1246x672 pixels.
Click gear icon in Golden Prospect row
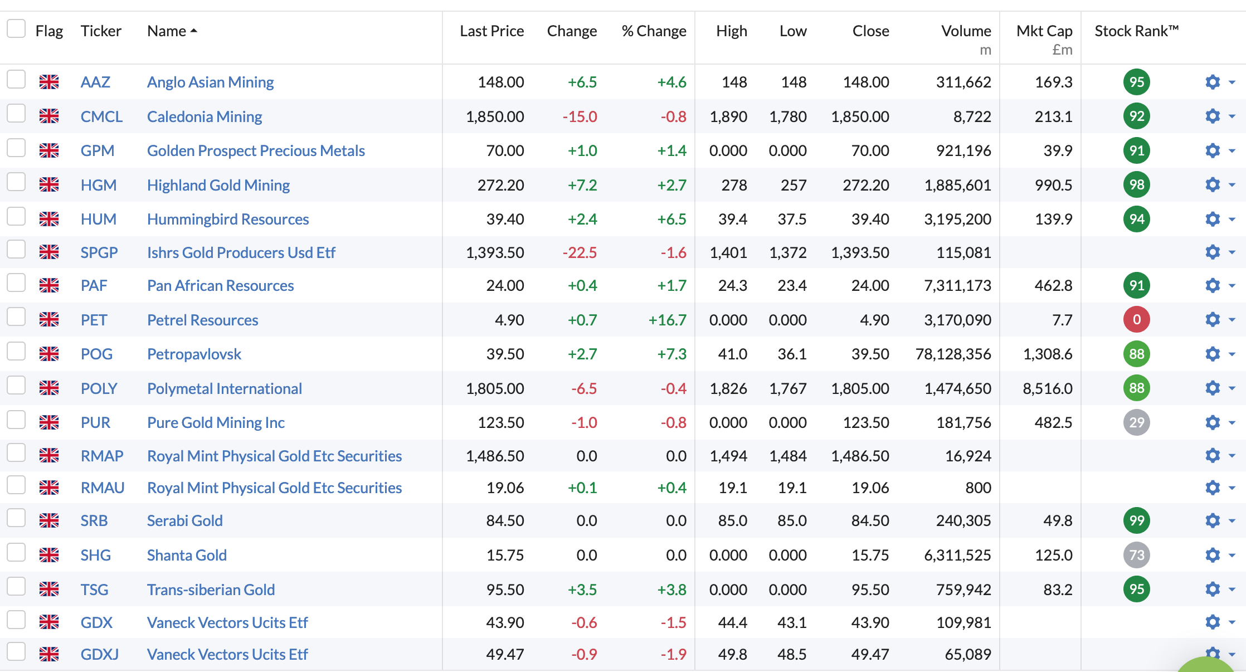[x=1213, y=150]
